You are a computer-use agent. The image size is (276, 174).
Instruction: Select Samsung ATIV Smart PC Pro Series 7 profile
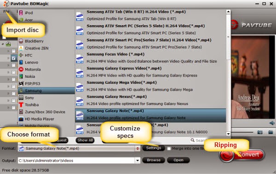pos(150,43)
